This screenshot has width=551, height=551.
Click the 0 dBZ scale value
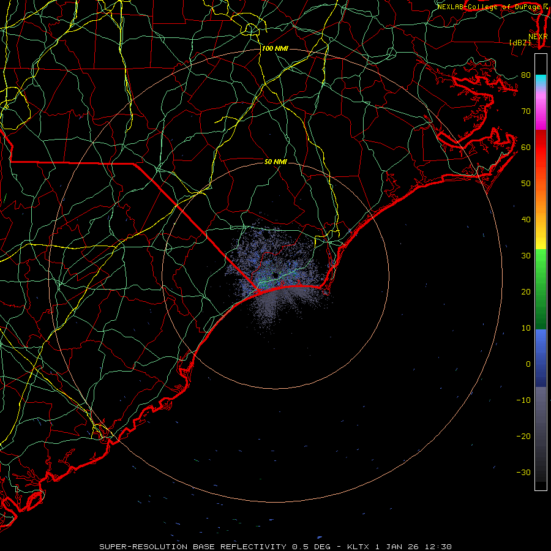[x=528, y=364]
